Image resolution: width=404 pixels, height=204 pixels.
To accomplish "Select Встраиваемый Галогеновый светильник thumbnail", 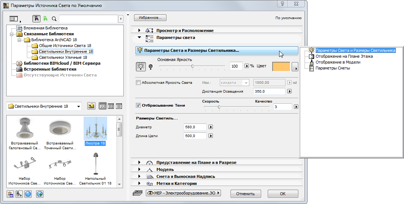I will (x=24, y=133).
